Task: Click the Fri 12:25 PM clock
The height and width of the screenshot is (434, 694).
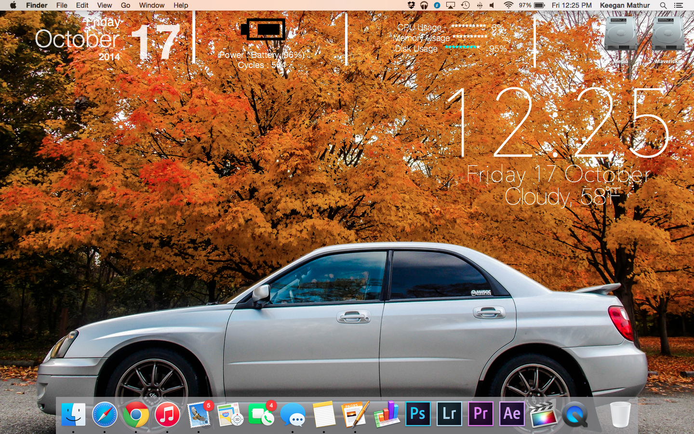Action: [x=572, y=5]
